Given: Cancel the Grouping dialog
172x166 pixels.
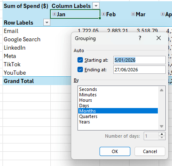Looking at the screenshot, I should click(x=150, y=151).
